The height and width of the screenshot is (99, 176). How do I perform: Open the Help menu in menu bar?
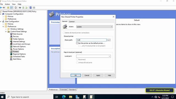pyautogui.click(x=20, y=4)
